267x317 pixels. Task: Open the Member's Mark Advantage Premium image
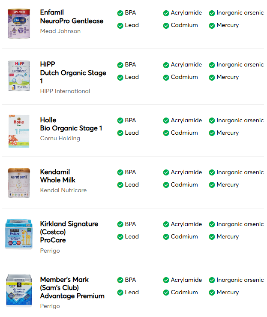(x=19, y=291)
